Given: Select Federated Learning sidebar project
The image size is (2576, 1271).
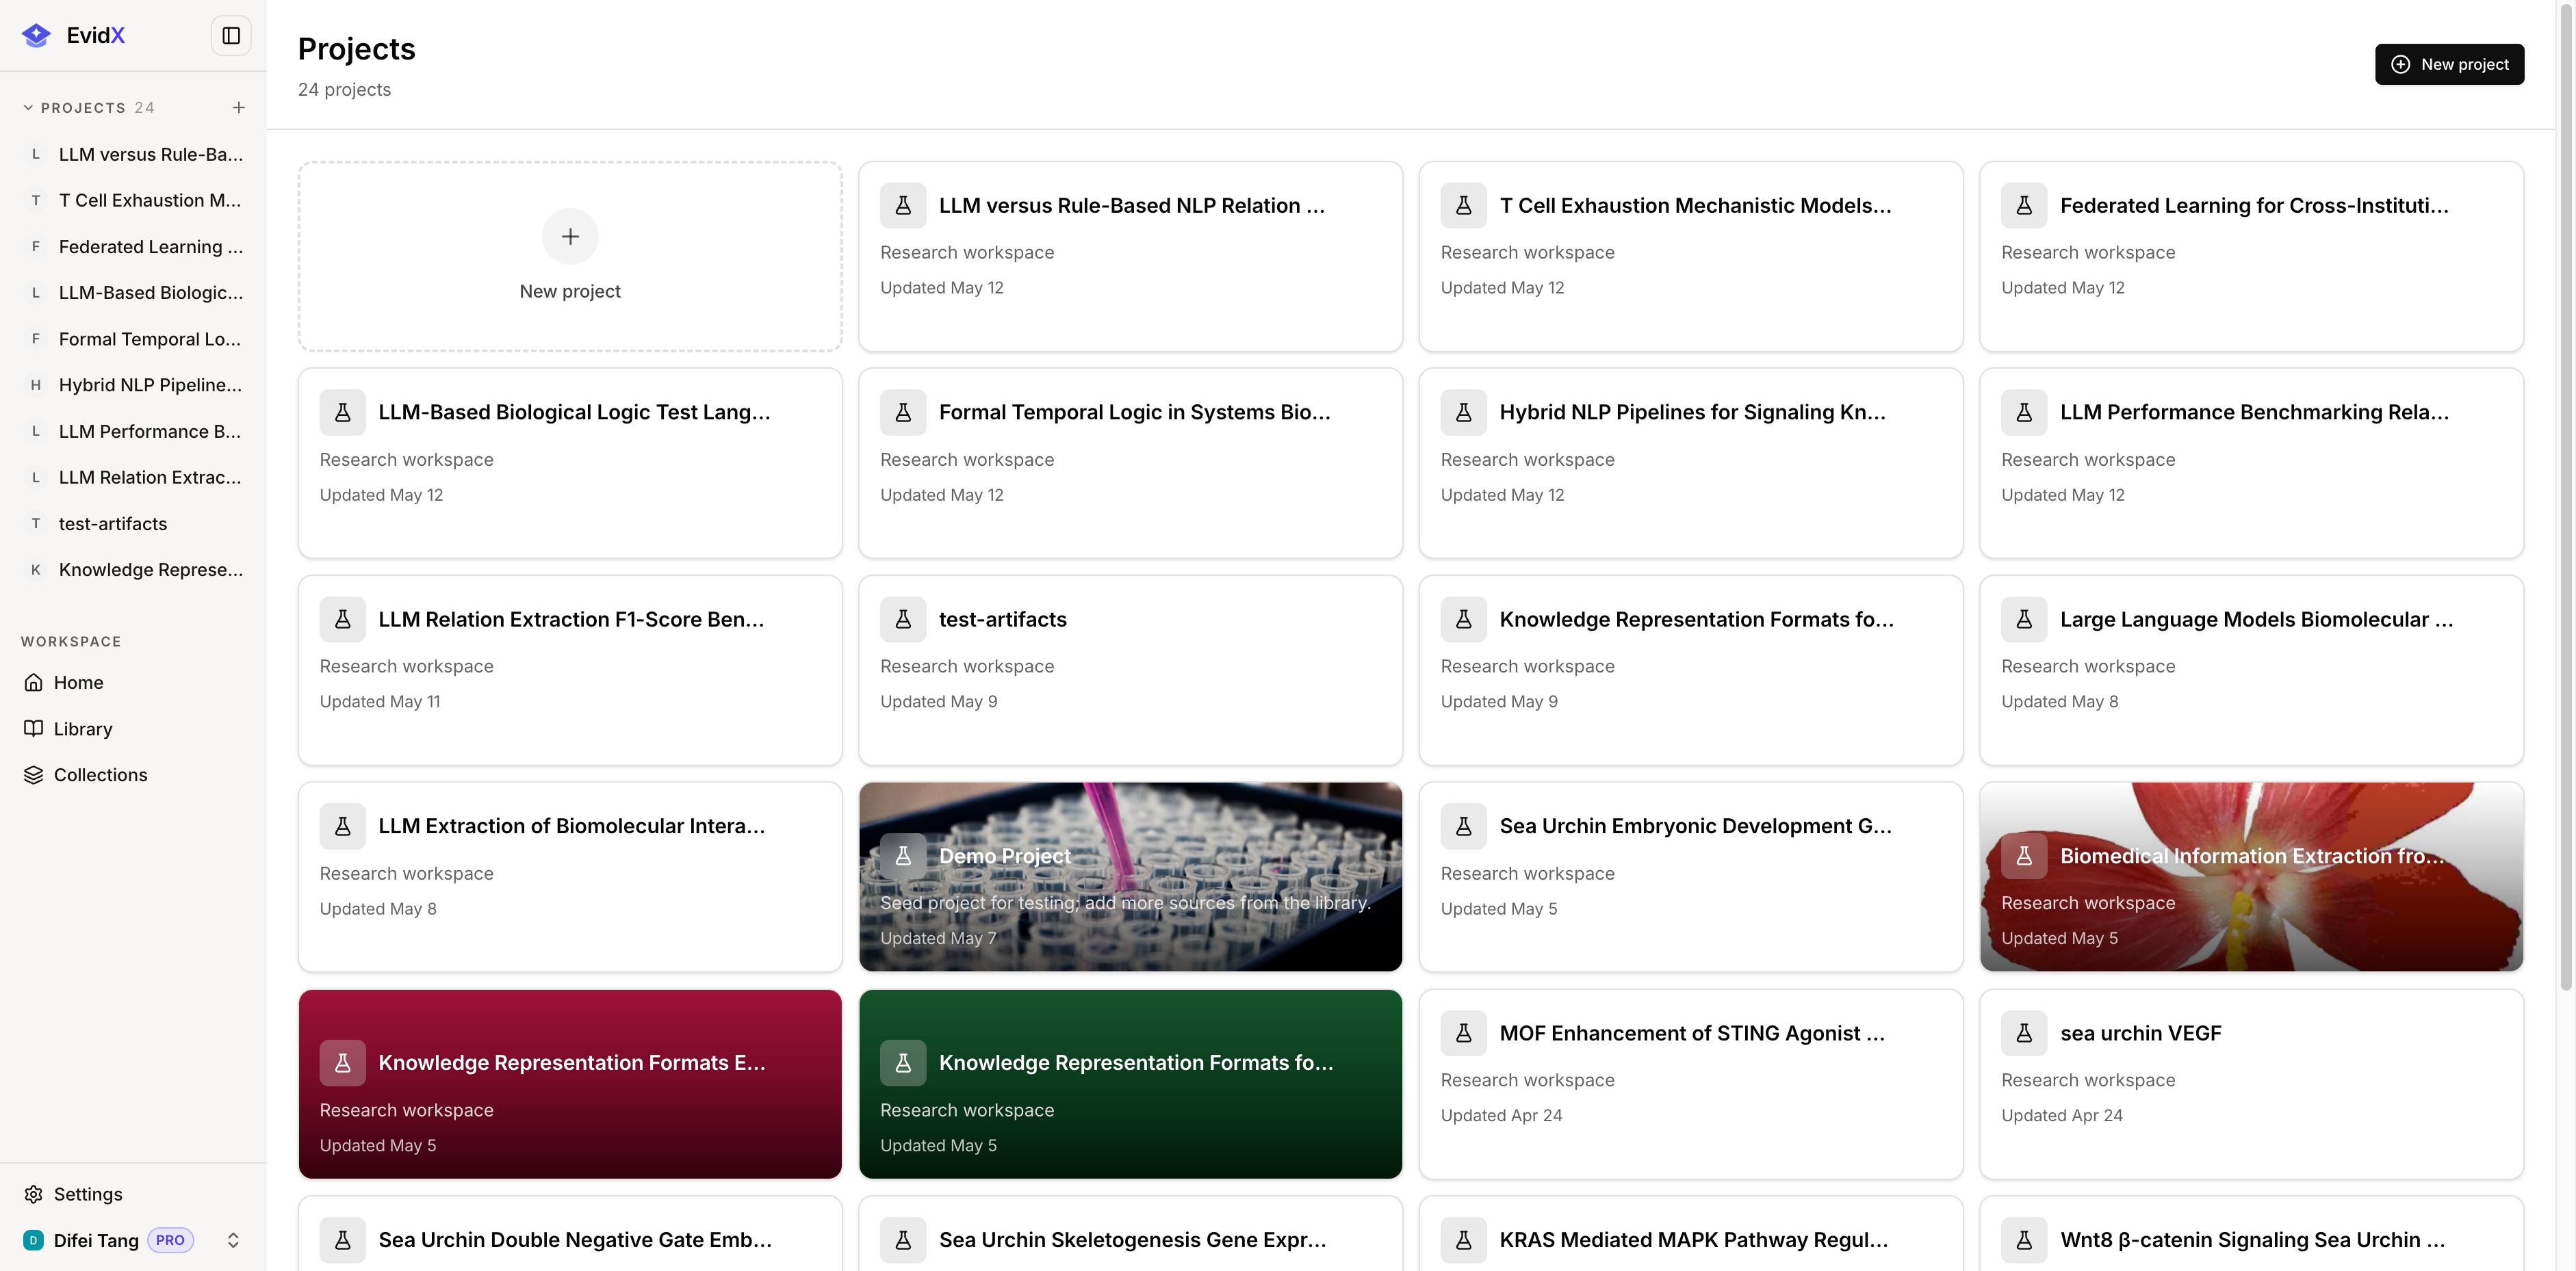Looking at the screenshot, I should (134, 247).
